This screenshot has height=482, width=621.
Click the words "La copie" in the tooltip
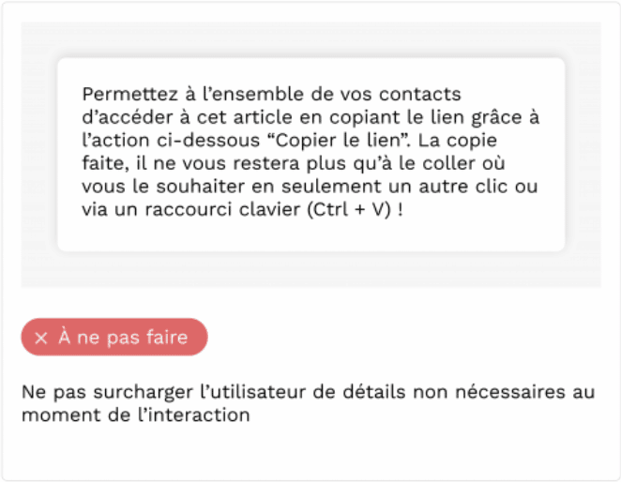(458, 141)
